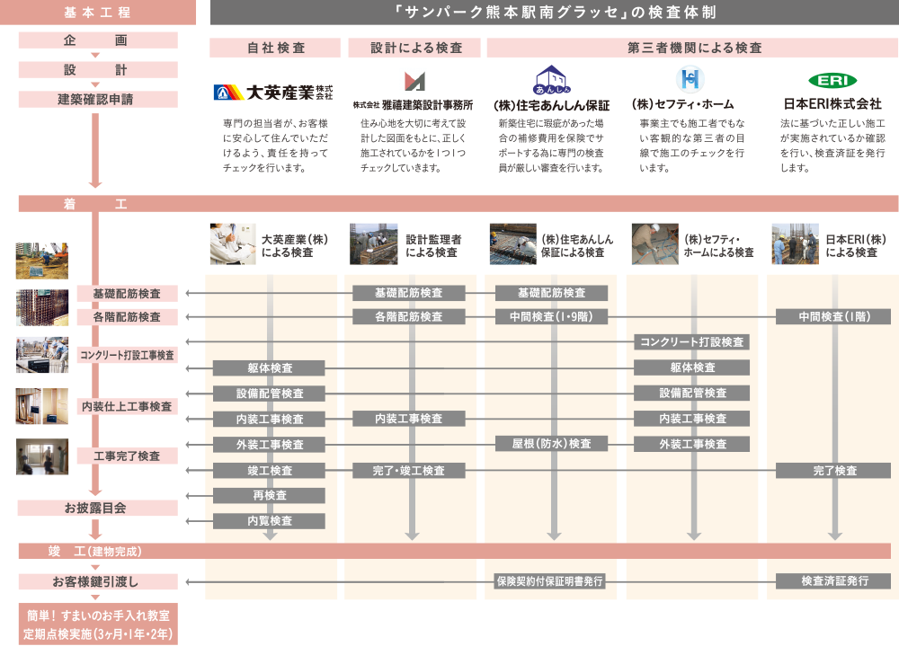Image resolution: width=899 pixels, height=655 pixels.
Task: Click 設備配管検査 in the 大英産業 column
Action: [270, 394]
